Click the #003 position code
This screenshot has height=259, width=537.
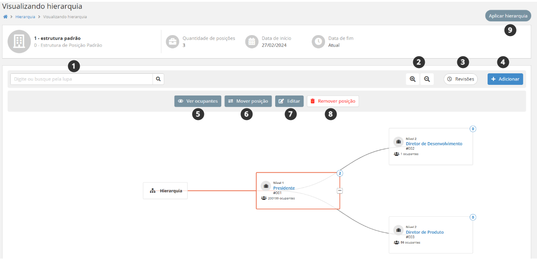(410, 237)
